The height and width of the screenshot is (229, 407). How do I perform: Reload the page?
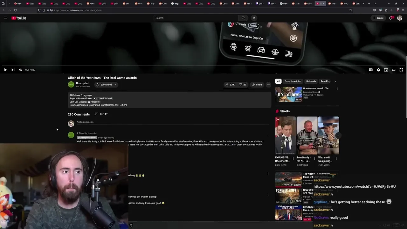15,10
